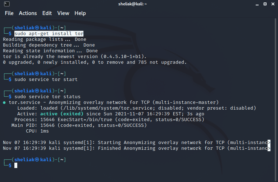The height and width of the screenshot is (182, 278).
Task: Click truncation arrow on the "Finished Anonymizing" line
Action: (x=269, y=148)
